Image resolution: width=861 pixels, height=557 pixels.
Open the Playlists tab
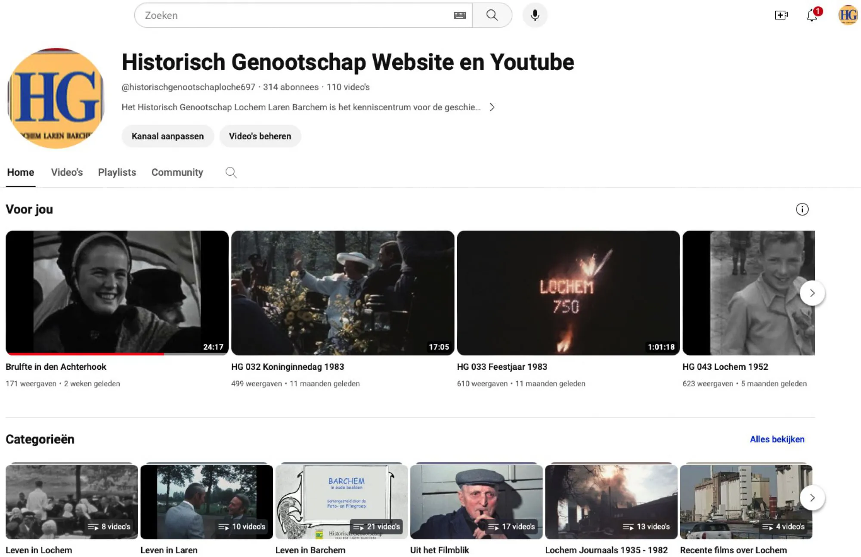pos(116,172)
